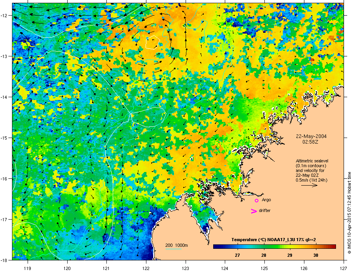Image resolution: width=352 pixels, height=272 pixels.
Task: Click the latitude axis label -17
Action: tap(4, 220)
